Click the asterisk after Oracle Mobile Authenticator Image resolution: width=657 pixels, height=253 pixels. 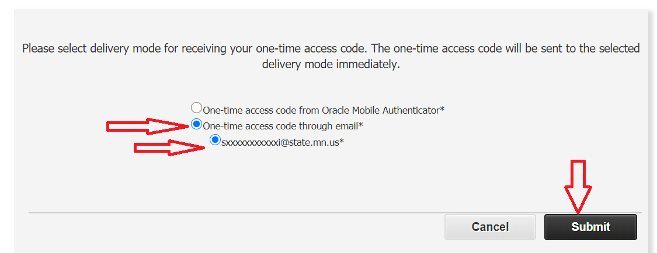[x=443, y=109]
